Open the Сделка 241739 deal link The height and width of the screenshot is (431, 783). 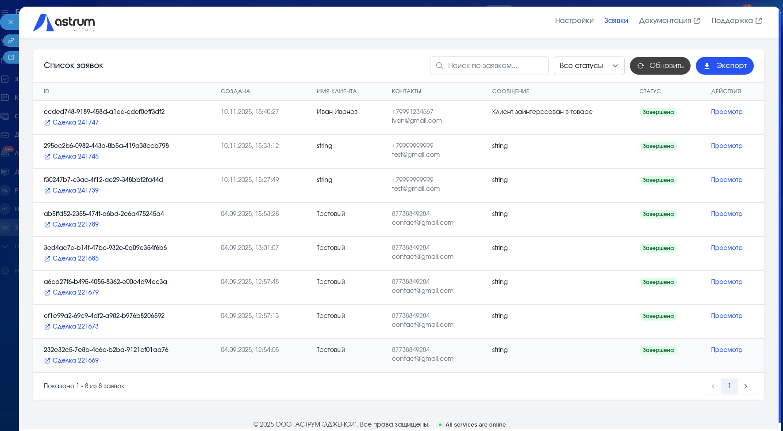pos(75,190)
